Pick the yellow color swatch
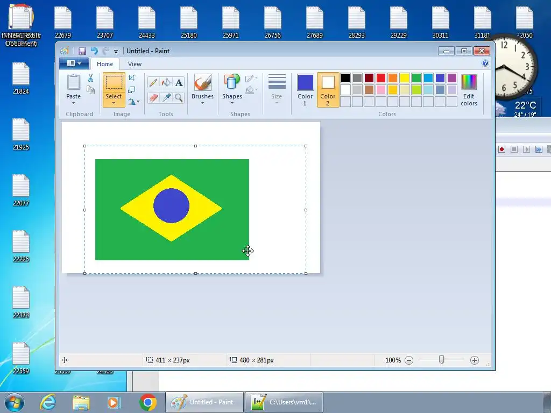Viewport: 551px width, 413px height. click(x=405, y=78)
